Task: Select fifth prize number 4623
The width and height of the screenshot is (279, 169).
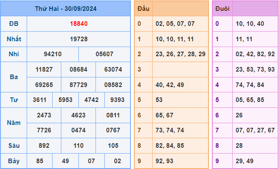Action: point(78,115)
